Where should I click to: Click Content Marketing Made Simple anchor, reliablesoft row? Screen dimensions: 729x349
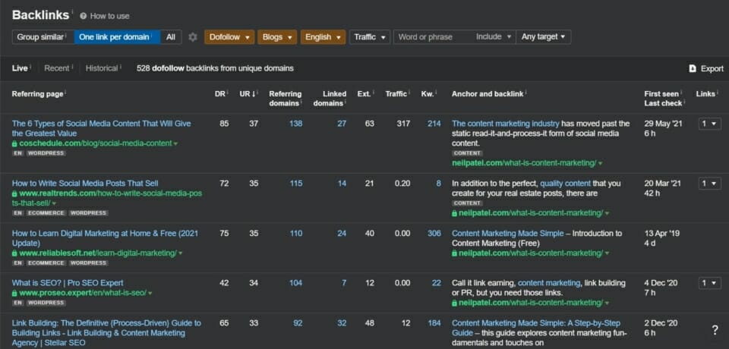pyautogui.click(x=508, y=233)
